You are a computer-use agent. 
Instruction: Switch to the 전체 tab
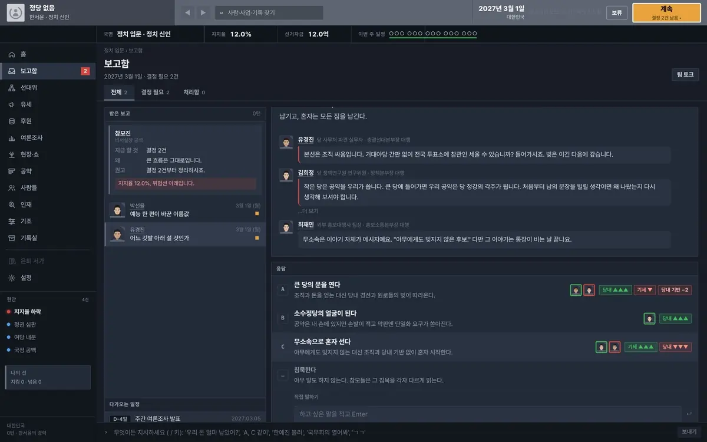[x=119, y=93]
